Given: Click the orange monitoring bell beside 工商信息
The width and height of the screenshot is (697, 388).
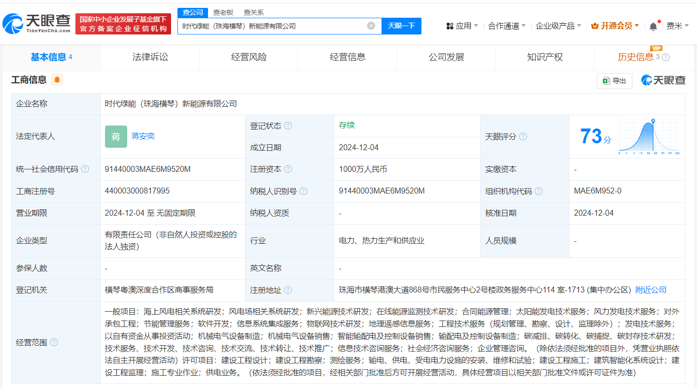Looking at the screenshot, I should [57, 80].
